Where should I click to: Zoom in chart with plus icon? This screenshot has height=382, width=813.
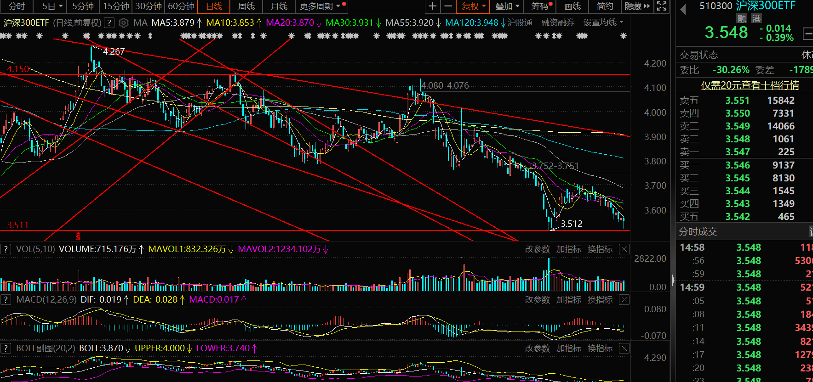point(432,6)
